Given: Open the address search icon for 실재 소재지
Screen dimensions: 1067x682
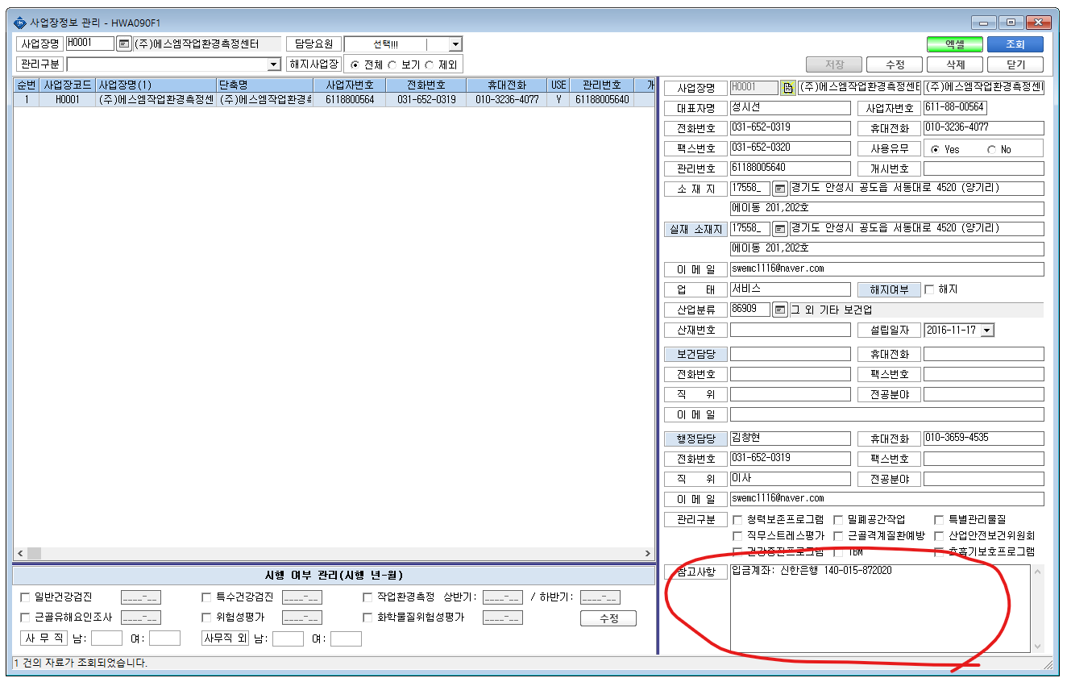Looking at the screenshot, I should coord(780,229).
